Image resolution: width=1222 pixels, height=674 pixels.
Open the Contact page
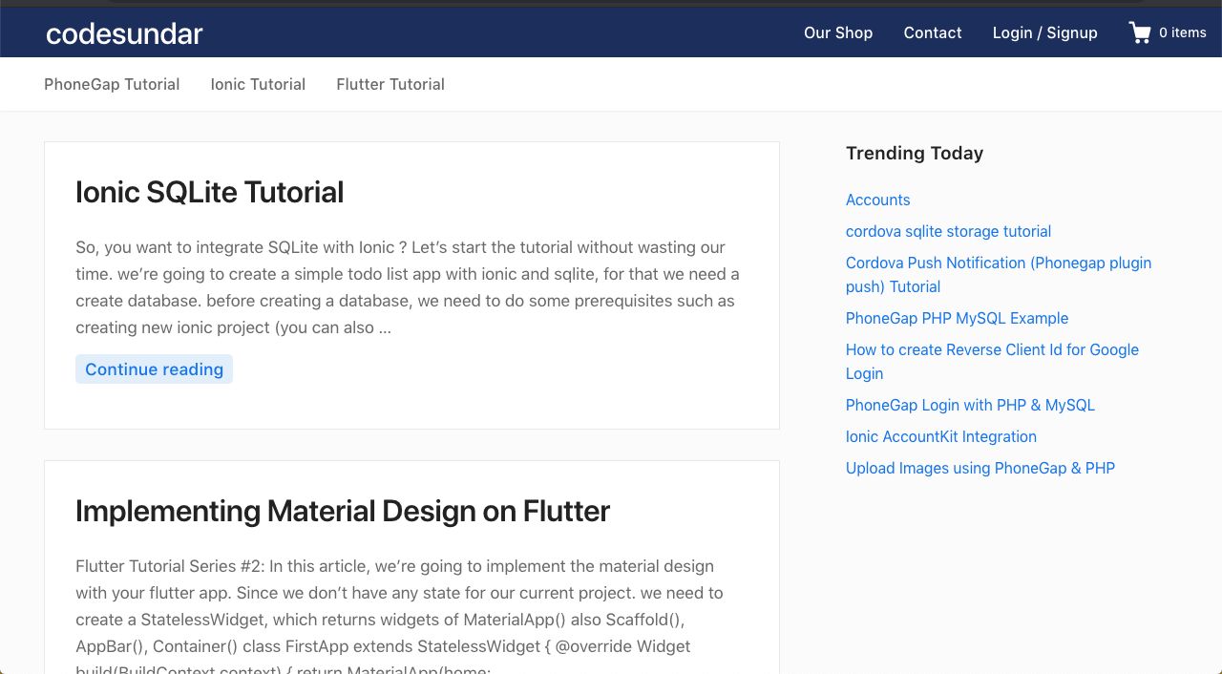click(932, 32)
